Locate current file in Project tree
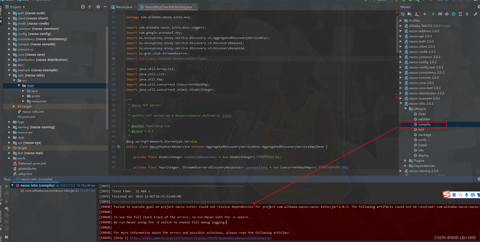Screen dimensions: 480x242 point(83,7)
